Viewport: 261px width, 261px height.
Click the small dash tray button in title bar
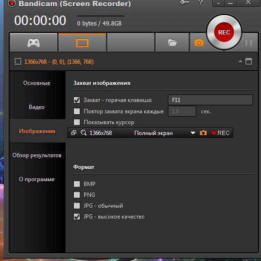coord(218,3)
